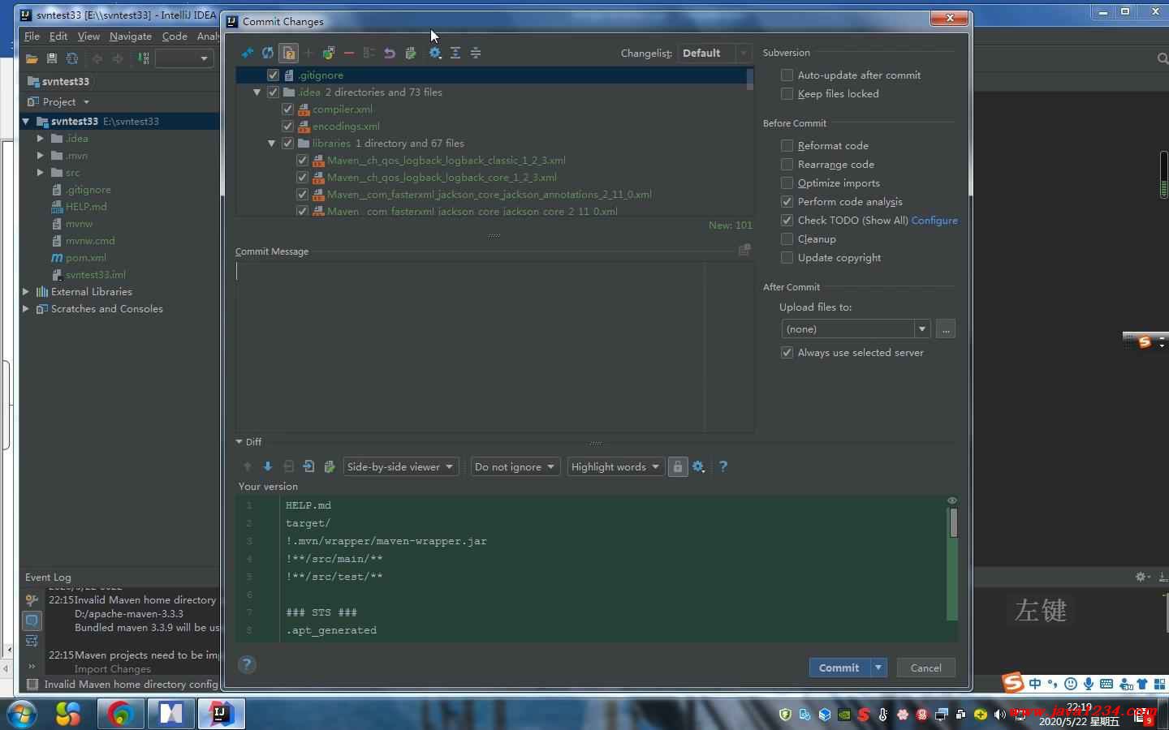Click the Jump to Source icon in Diff toolbar
Screen dimensions: 1169x730
click(x=308, y=466)
